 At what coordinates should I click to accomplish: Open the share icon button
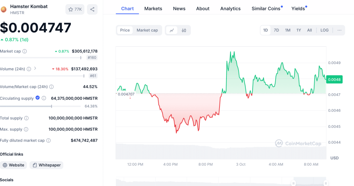tap(92, 9)
